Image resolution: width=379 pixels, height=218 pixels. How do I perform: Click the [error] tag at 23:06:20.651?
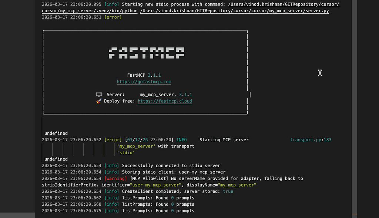(113, 17)
